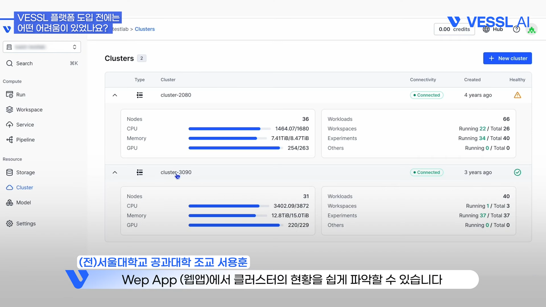Click the Cluster column header
The width and height of the screenshot is (546, 307).
pyautogui.click(x=168, y=80)
